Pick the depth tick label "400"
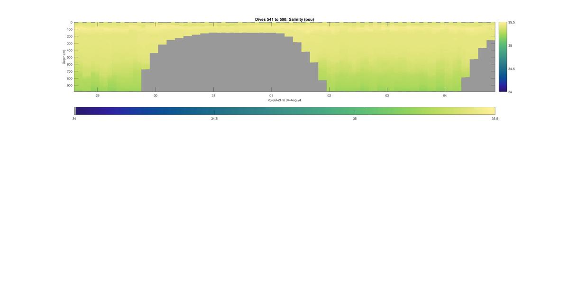 (x=69, y=51)
